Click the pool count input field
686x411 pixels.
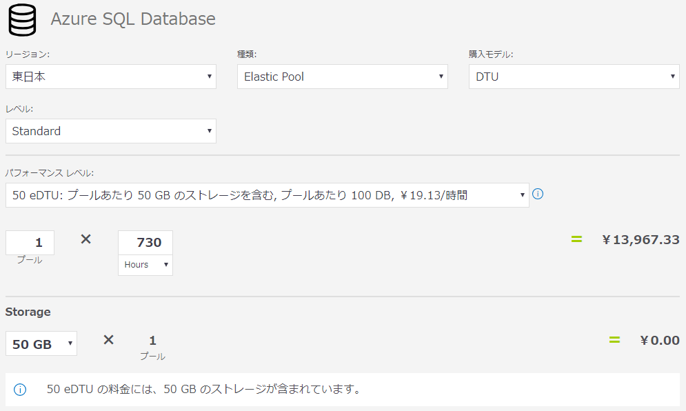(30, 243)
